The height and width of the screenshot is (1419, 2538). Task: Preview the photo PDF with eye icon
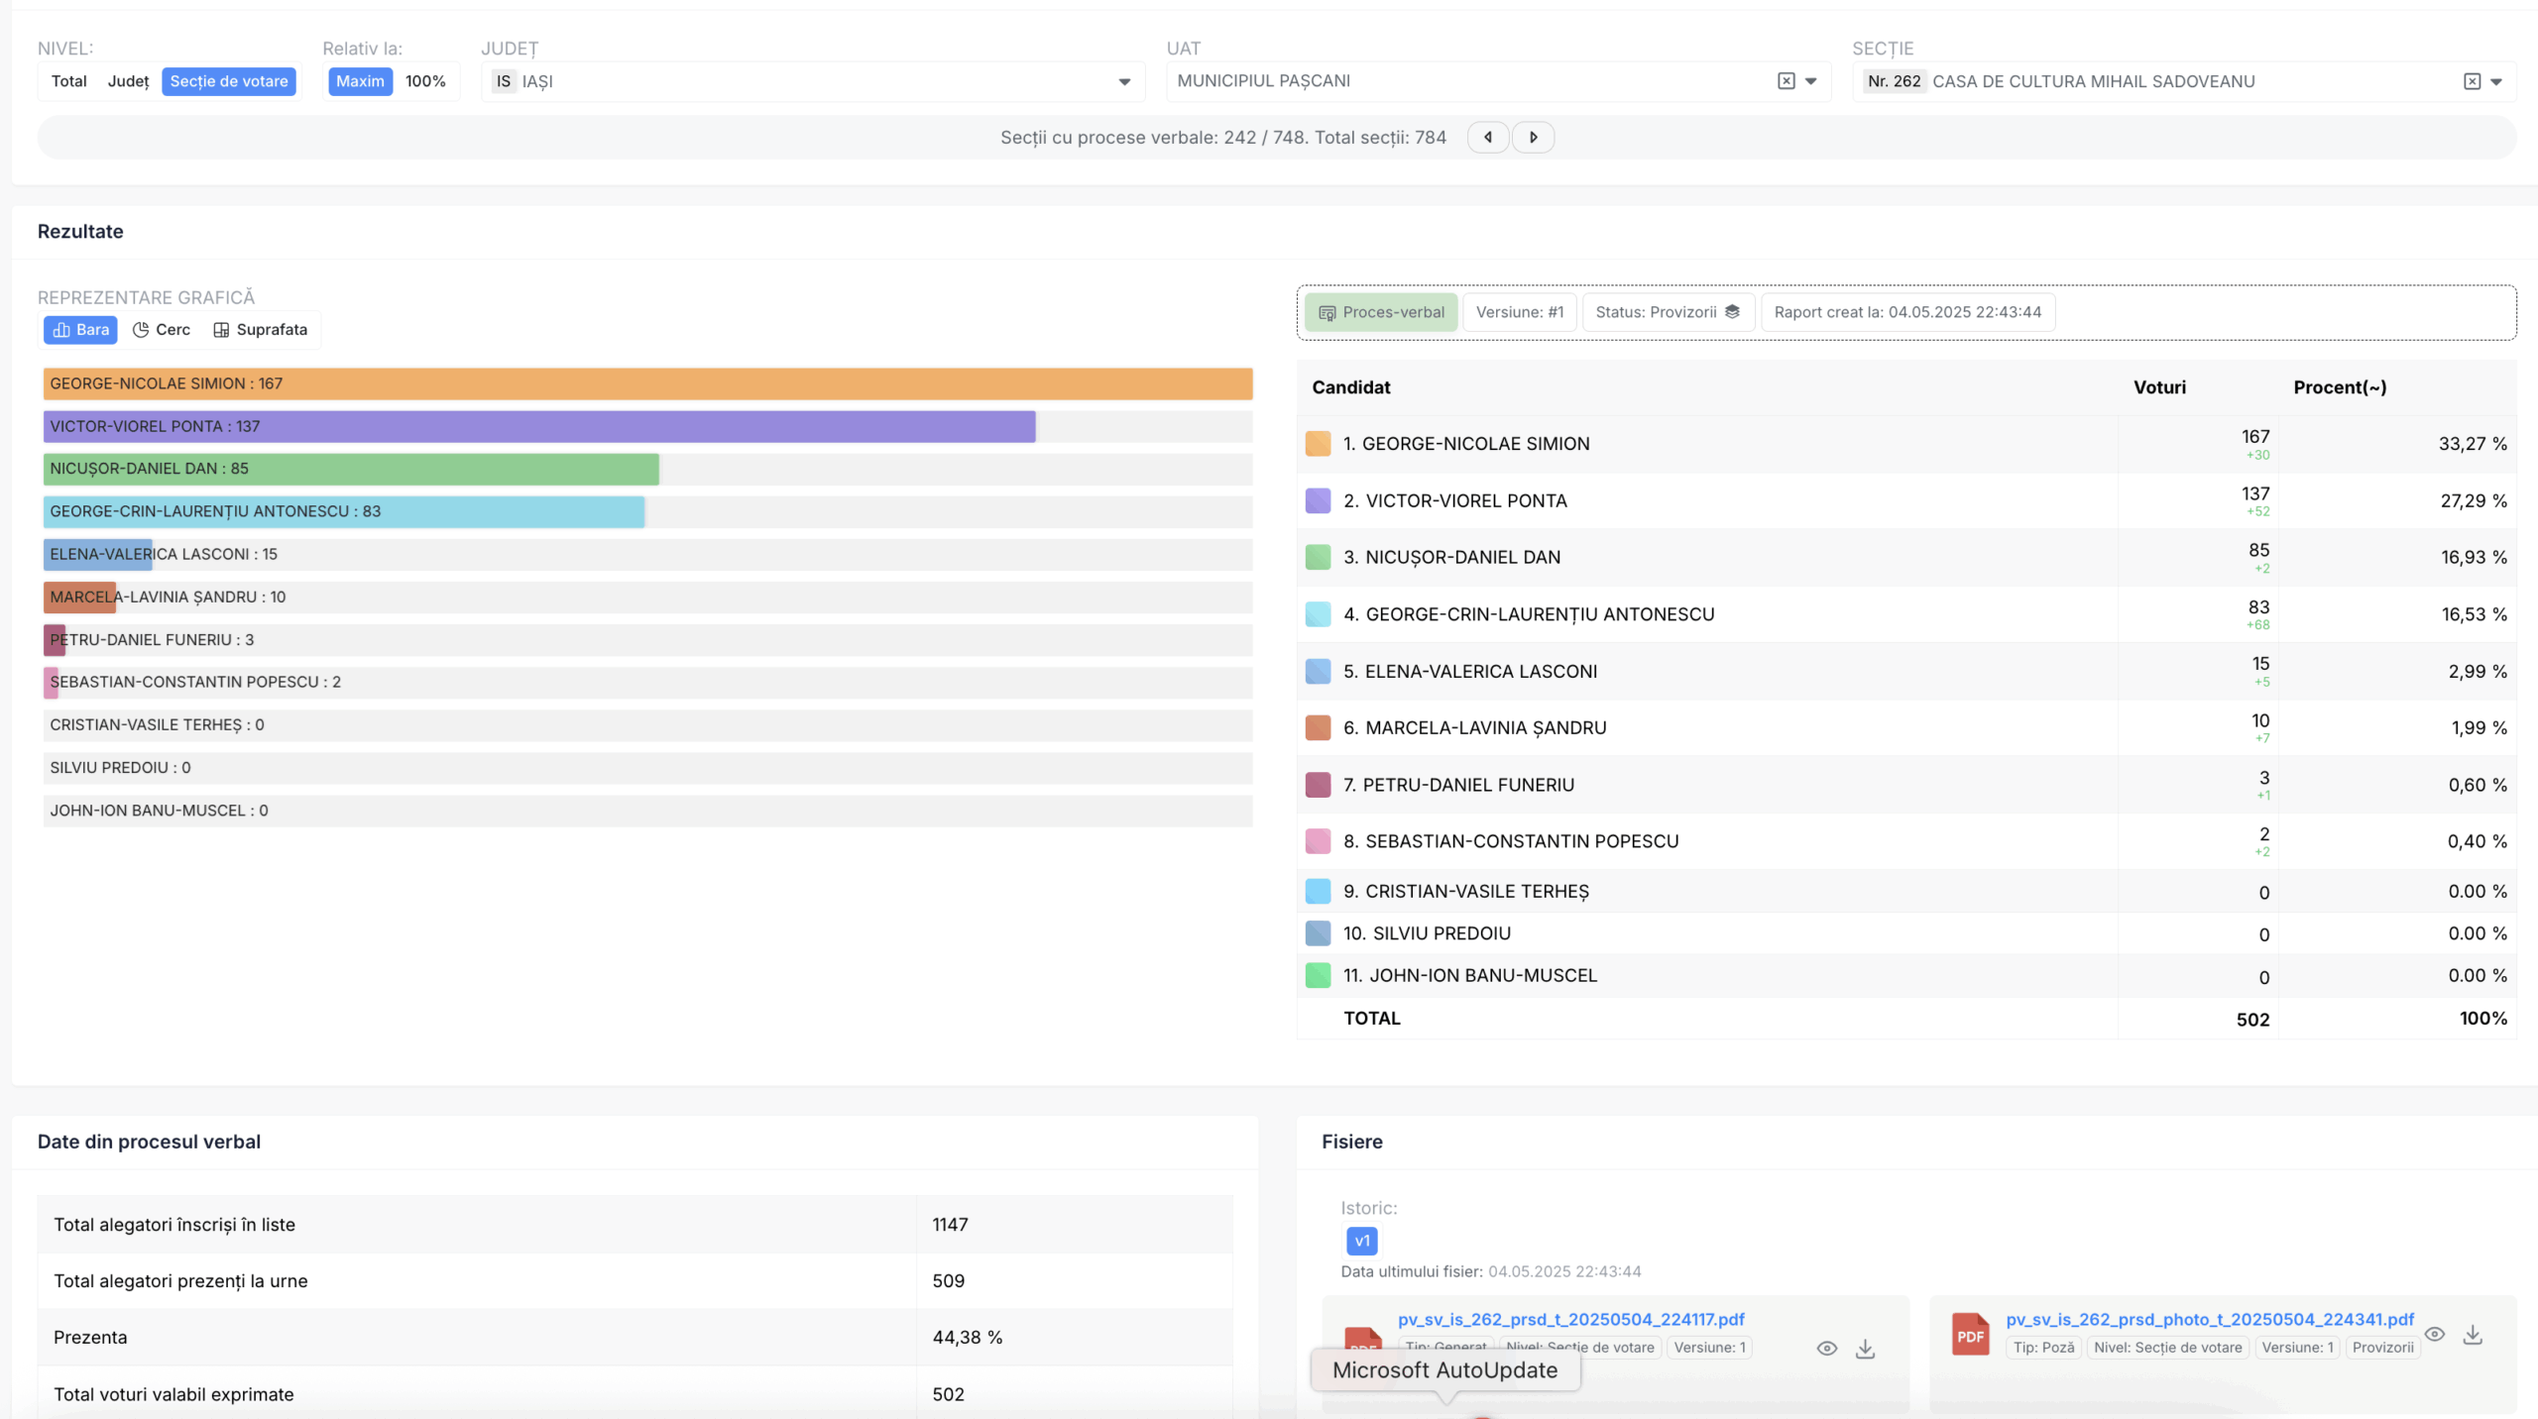(2434, 1335)
